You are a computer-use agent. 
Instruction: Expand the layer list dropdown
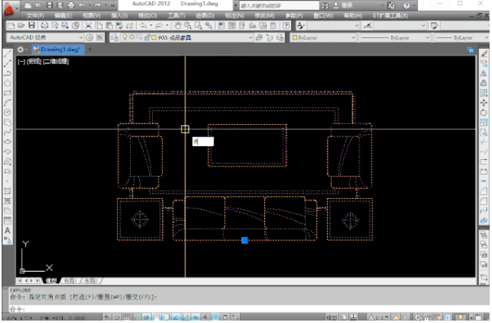click(x=250, y=37)
